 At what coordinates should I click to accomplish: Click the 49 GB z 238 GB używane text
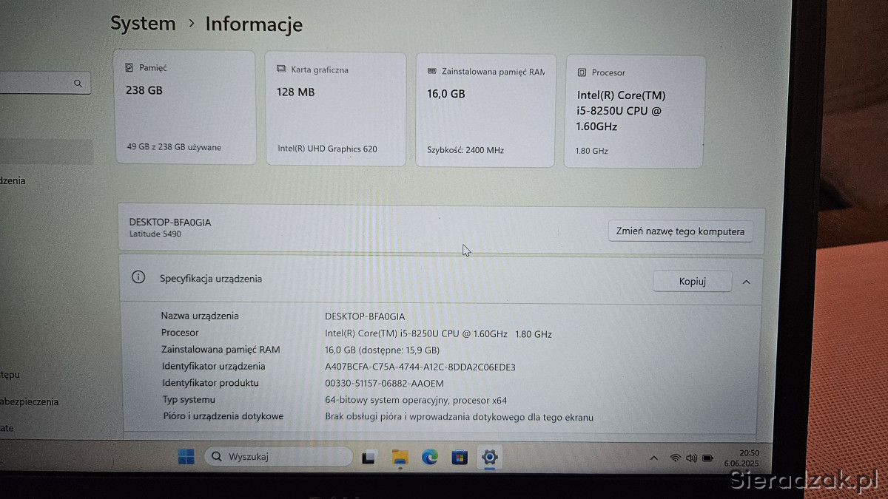(x=174, y=147)
